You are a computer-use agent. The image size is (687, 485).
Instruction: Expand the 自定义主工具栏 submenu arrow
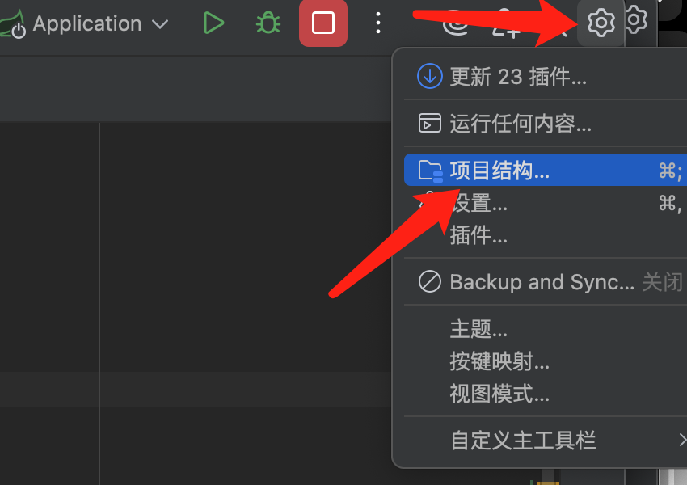point(682,440)
